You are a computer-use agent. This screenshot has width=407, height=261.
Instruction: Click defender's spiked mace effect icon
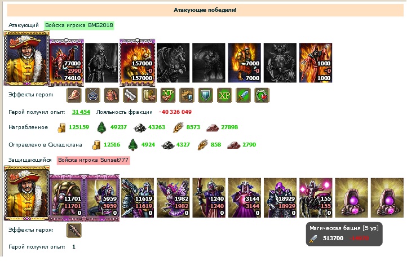tap(74, 230)
